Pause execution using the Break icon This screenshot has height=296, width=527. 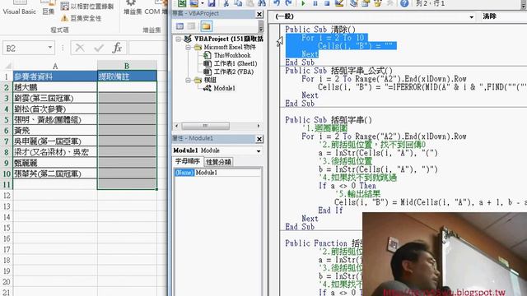pyautogui.click(x=315, y=3)
